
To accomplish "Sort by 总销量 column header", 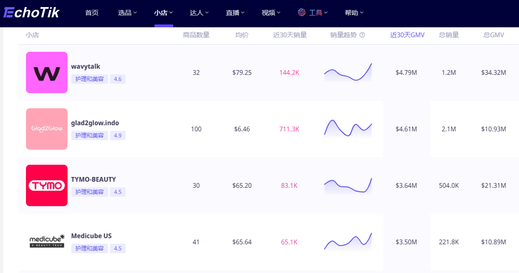I will pos(448,35).
